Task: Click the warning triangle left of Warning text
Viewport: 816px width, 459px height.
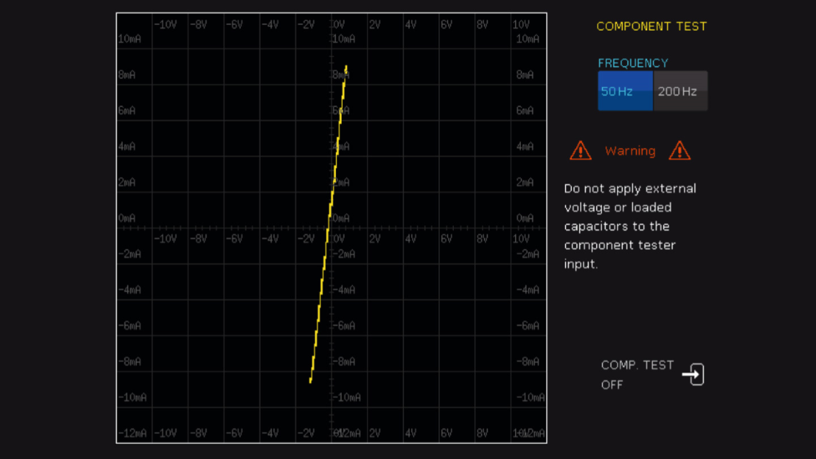Action: point(580,151)
